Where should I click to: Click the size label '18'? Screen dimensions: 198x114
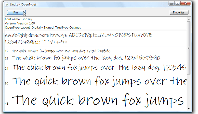(7, 58)
